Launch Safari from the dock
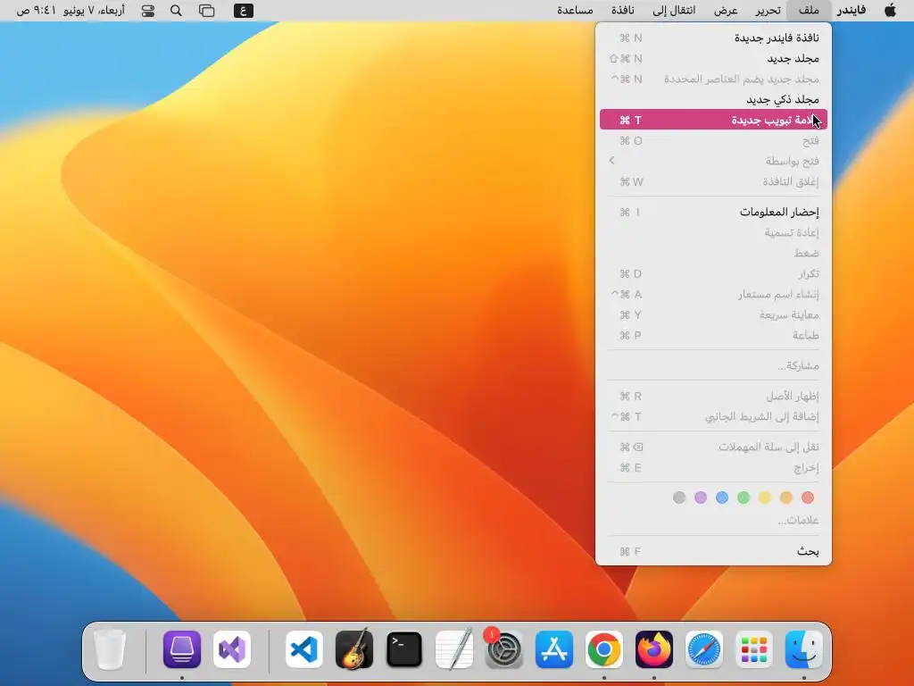914x686 pixels. coord(703,649)
